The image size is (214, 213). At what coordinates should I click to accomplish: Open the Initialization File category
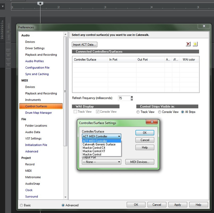point(36,145)
